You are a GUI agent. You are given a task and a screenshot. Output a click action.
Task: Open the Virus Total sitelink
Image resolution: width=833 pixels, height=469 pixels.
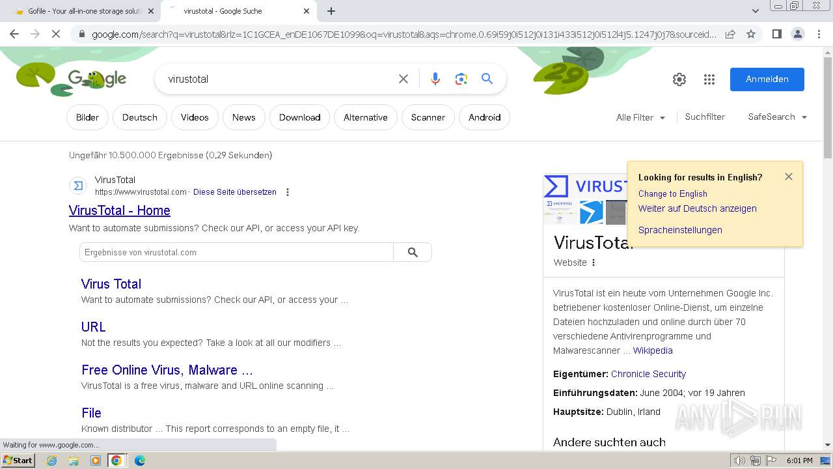111,284
